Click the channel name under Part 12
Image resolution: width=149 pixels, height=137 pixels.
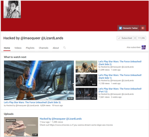click(x=117, y=94)
